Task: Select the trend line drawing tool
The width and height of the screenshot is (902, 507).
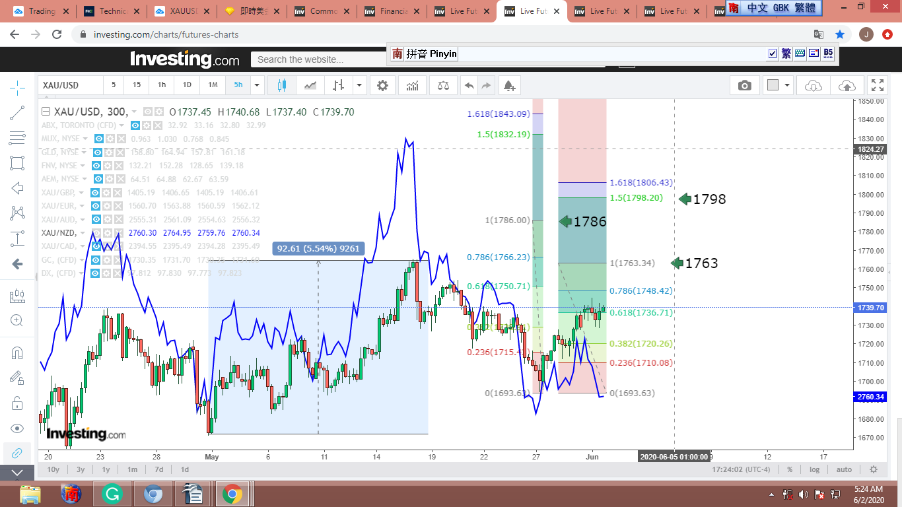Action: tap(17, 113)
